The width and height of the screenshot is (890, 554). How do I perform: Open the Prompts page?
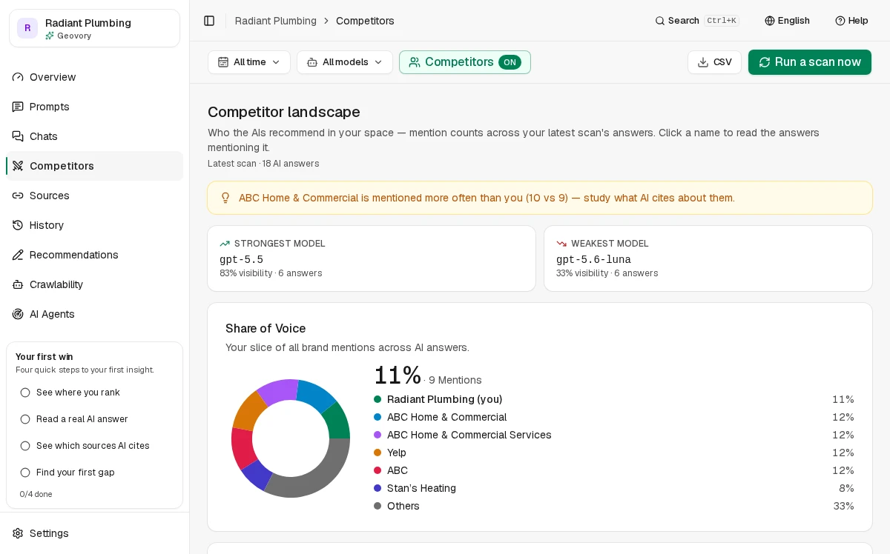94,107
